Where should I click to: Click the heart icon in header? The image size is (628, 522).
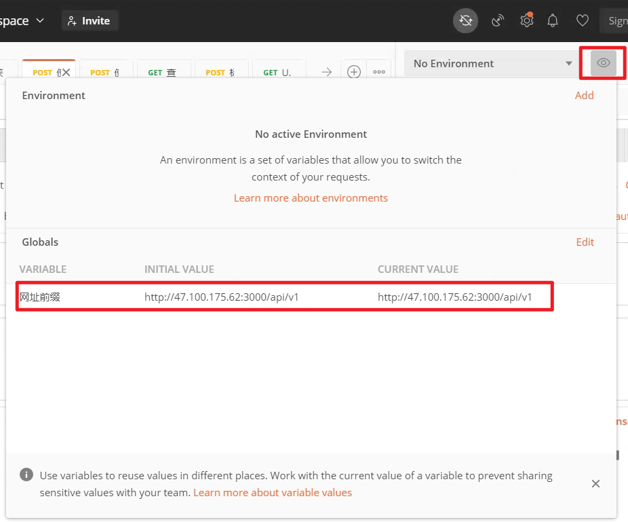point(583,21)
